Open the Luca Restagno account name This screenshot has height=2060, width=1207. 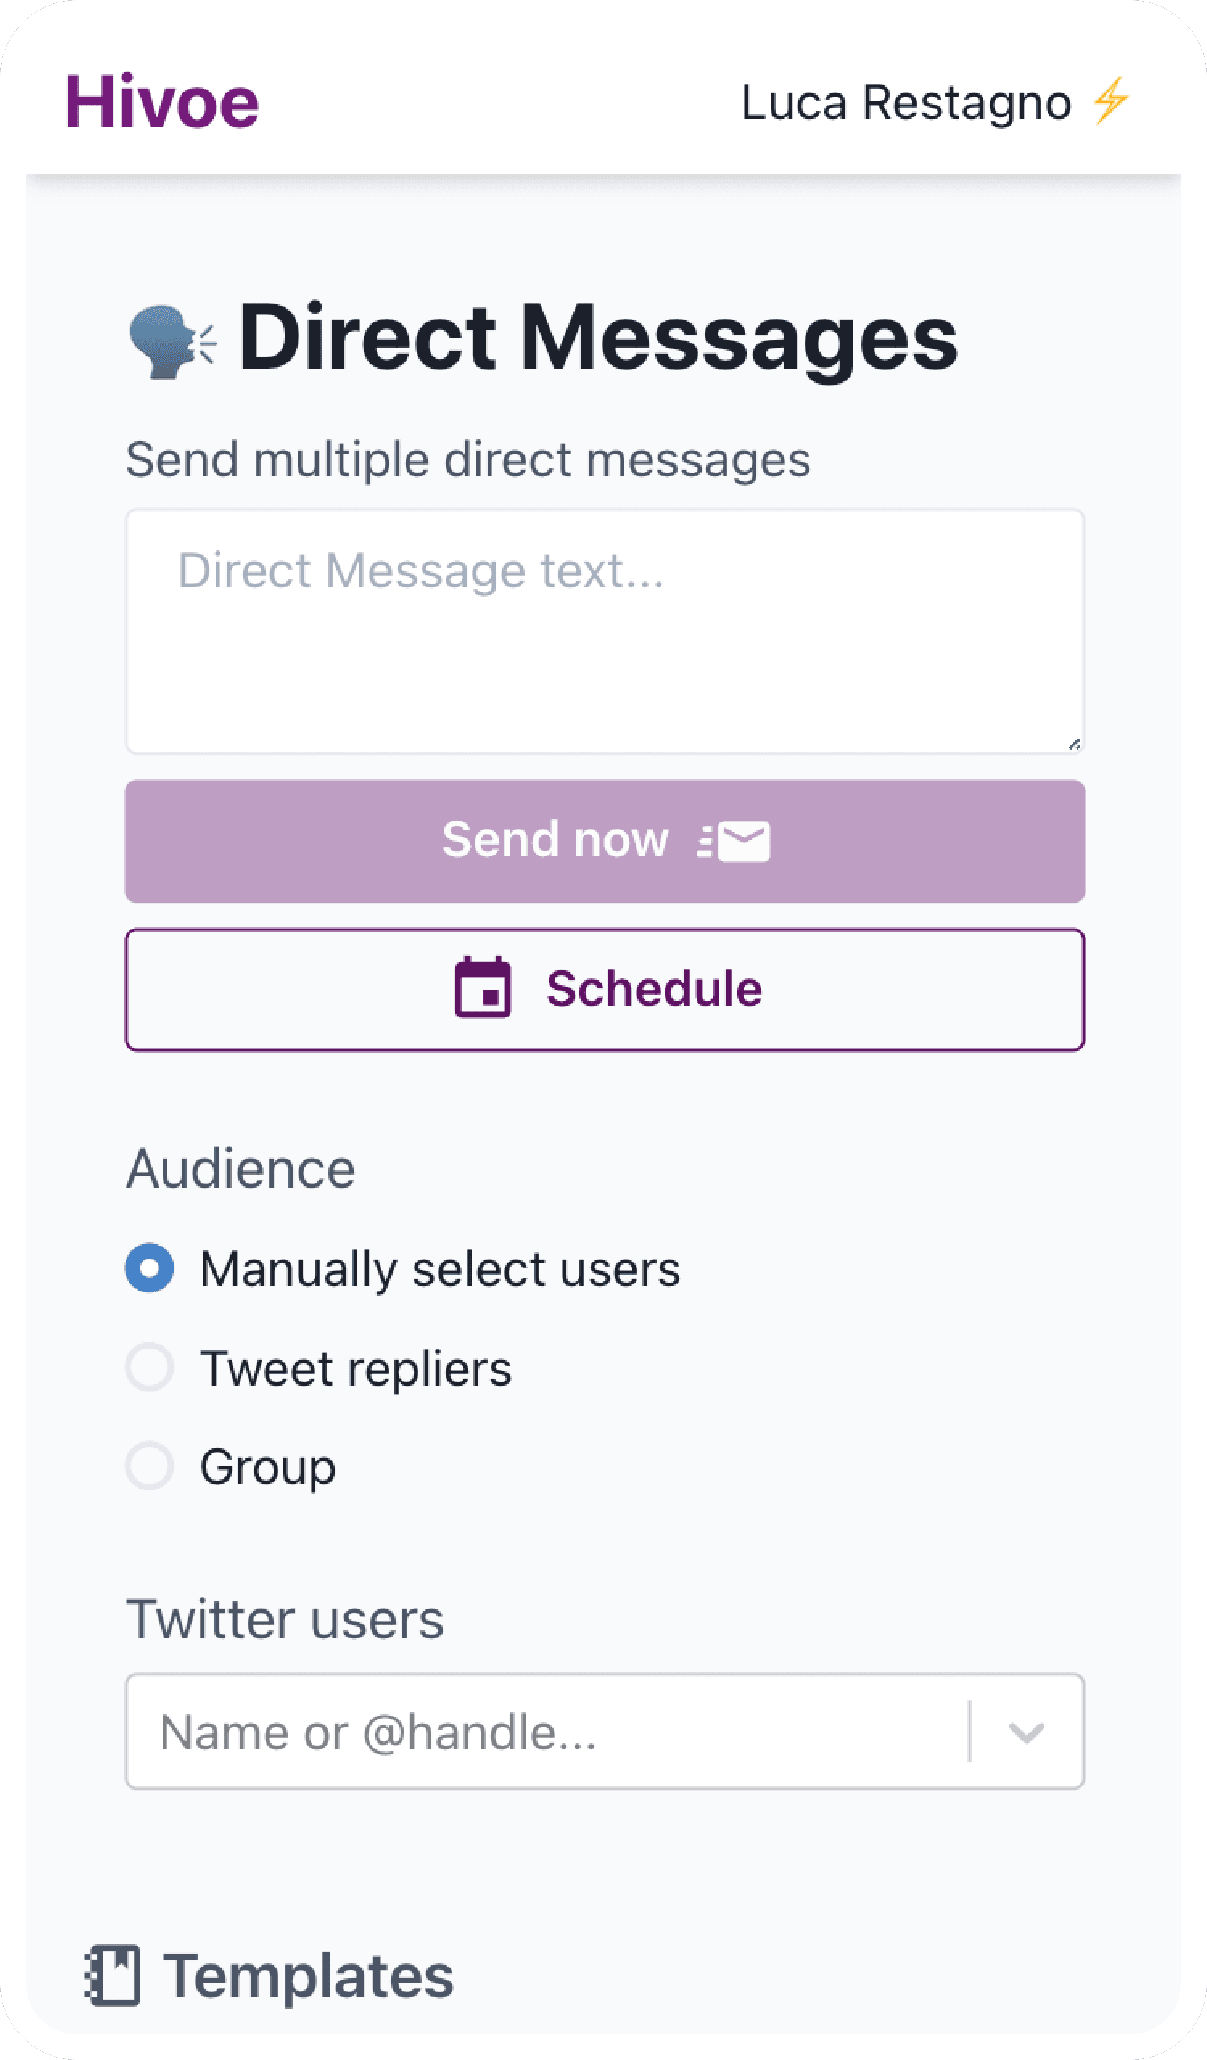tap(905, 104)
